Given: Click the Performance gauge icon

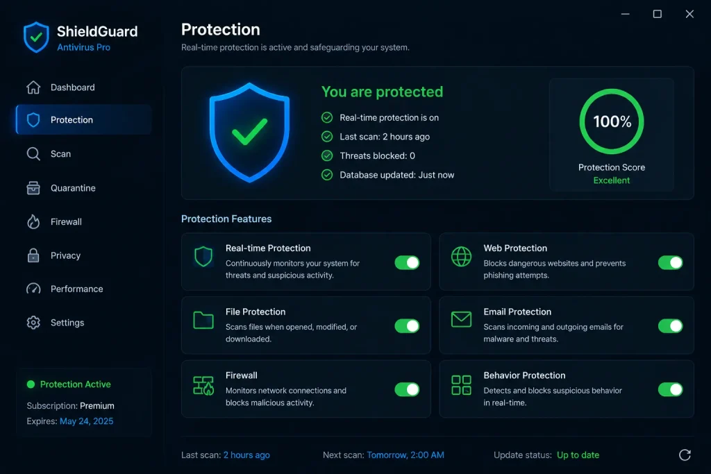Looking at the screenshot, I should [x=33, y=289].
